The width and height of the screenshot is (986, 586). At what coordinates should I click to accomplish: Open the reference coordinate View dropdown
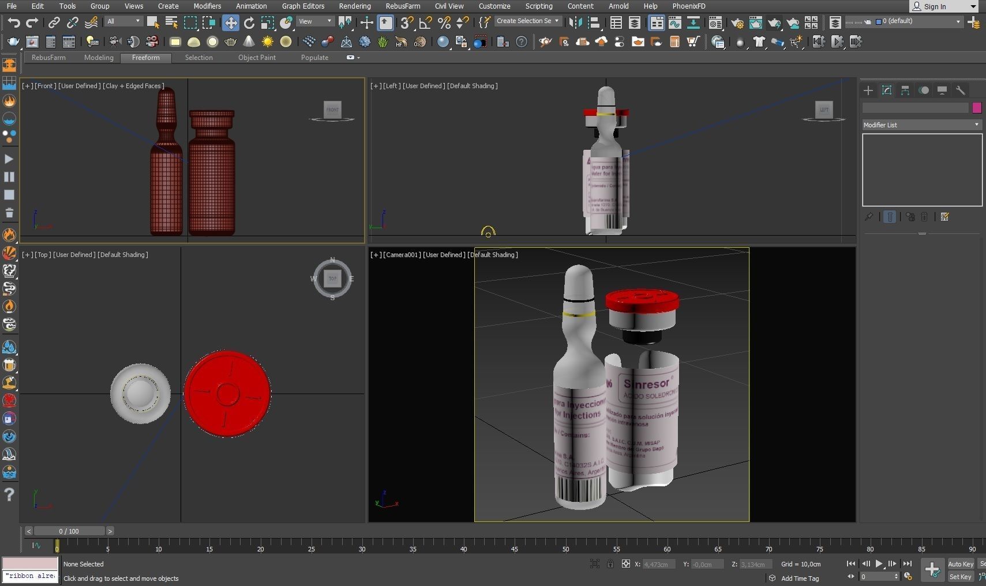click(315, 21)
